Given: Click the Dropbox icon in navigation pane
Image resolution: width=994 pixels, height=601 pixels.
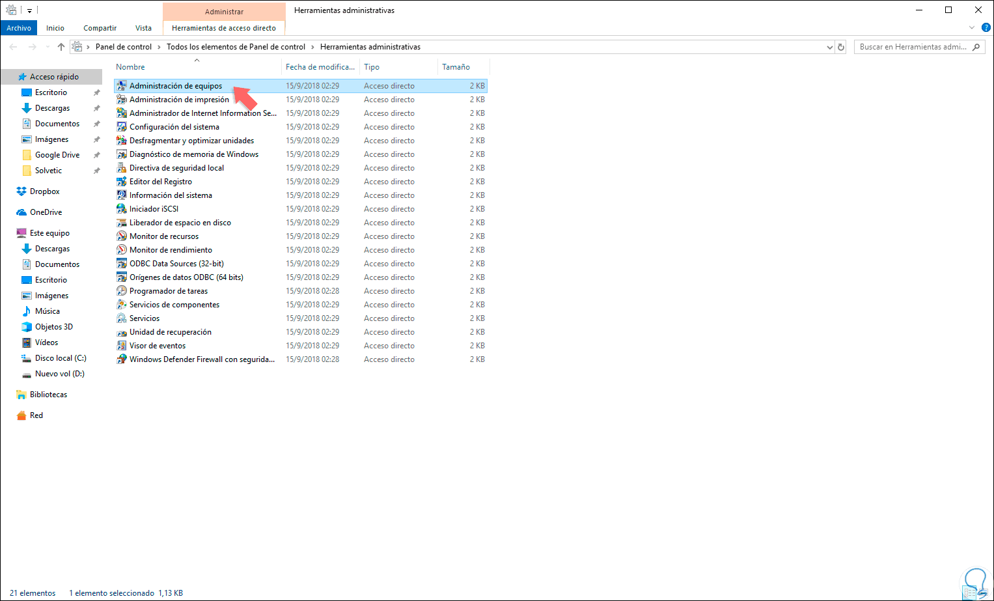Looking at the screenshot, I should (x=21, y=191).
